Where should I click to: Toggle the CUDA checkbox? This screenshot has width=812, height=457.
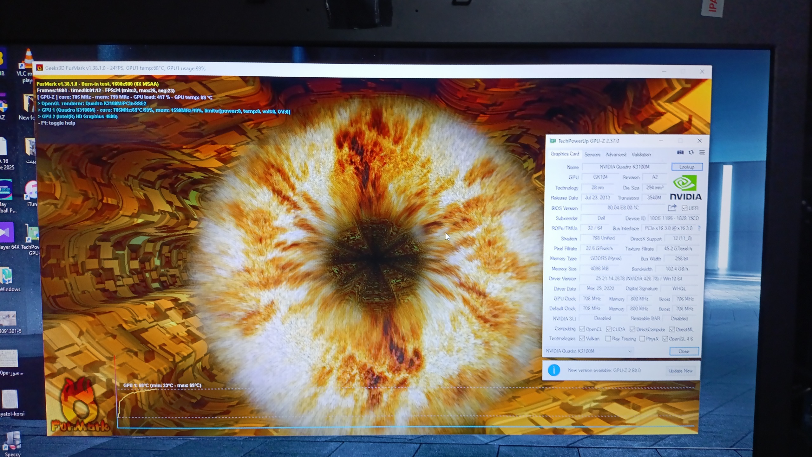(609, 329)
